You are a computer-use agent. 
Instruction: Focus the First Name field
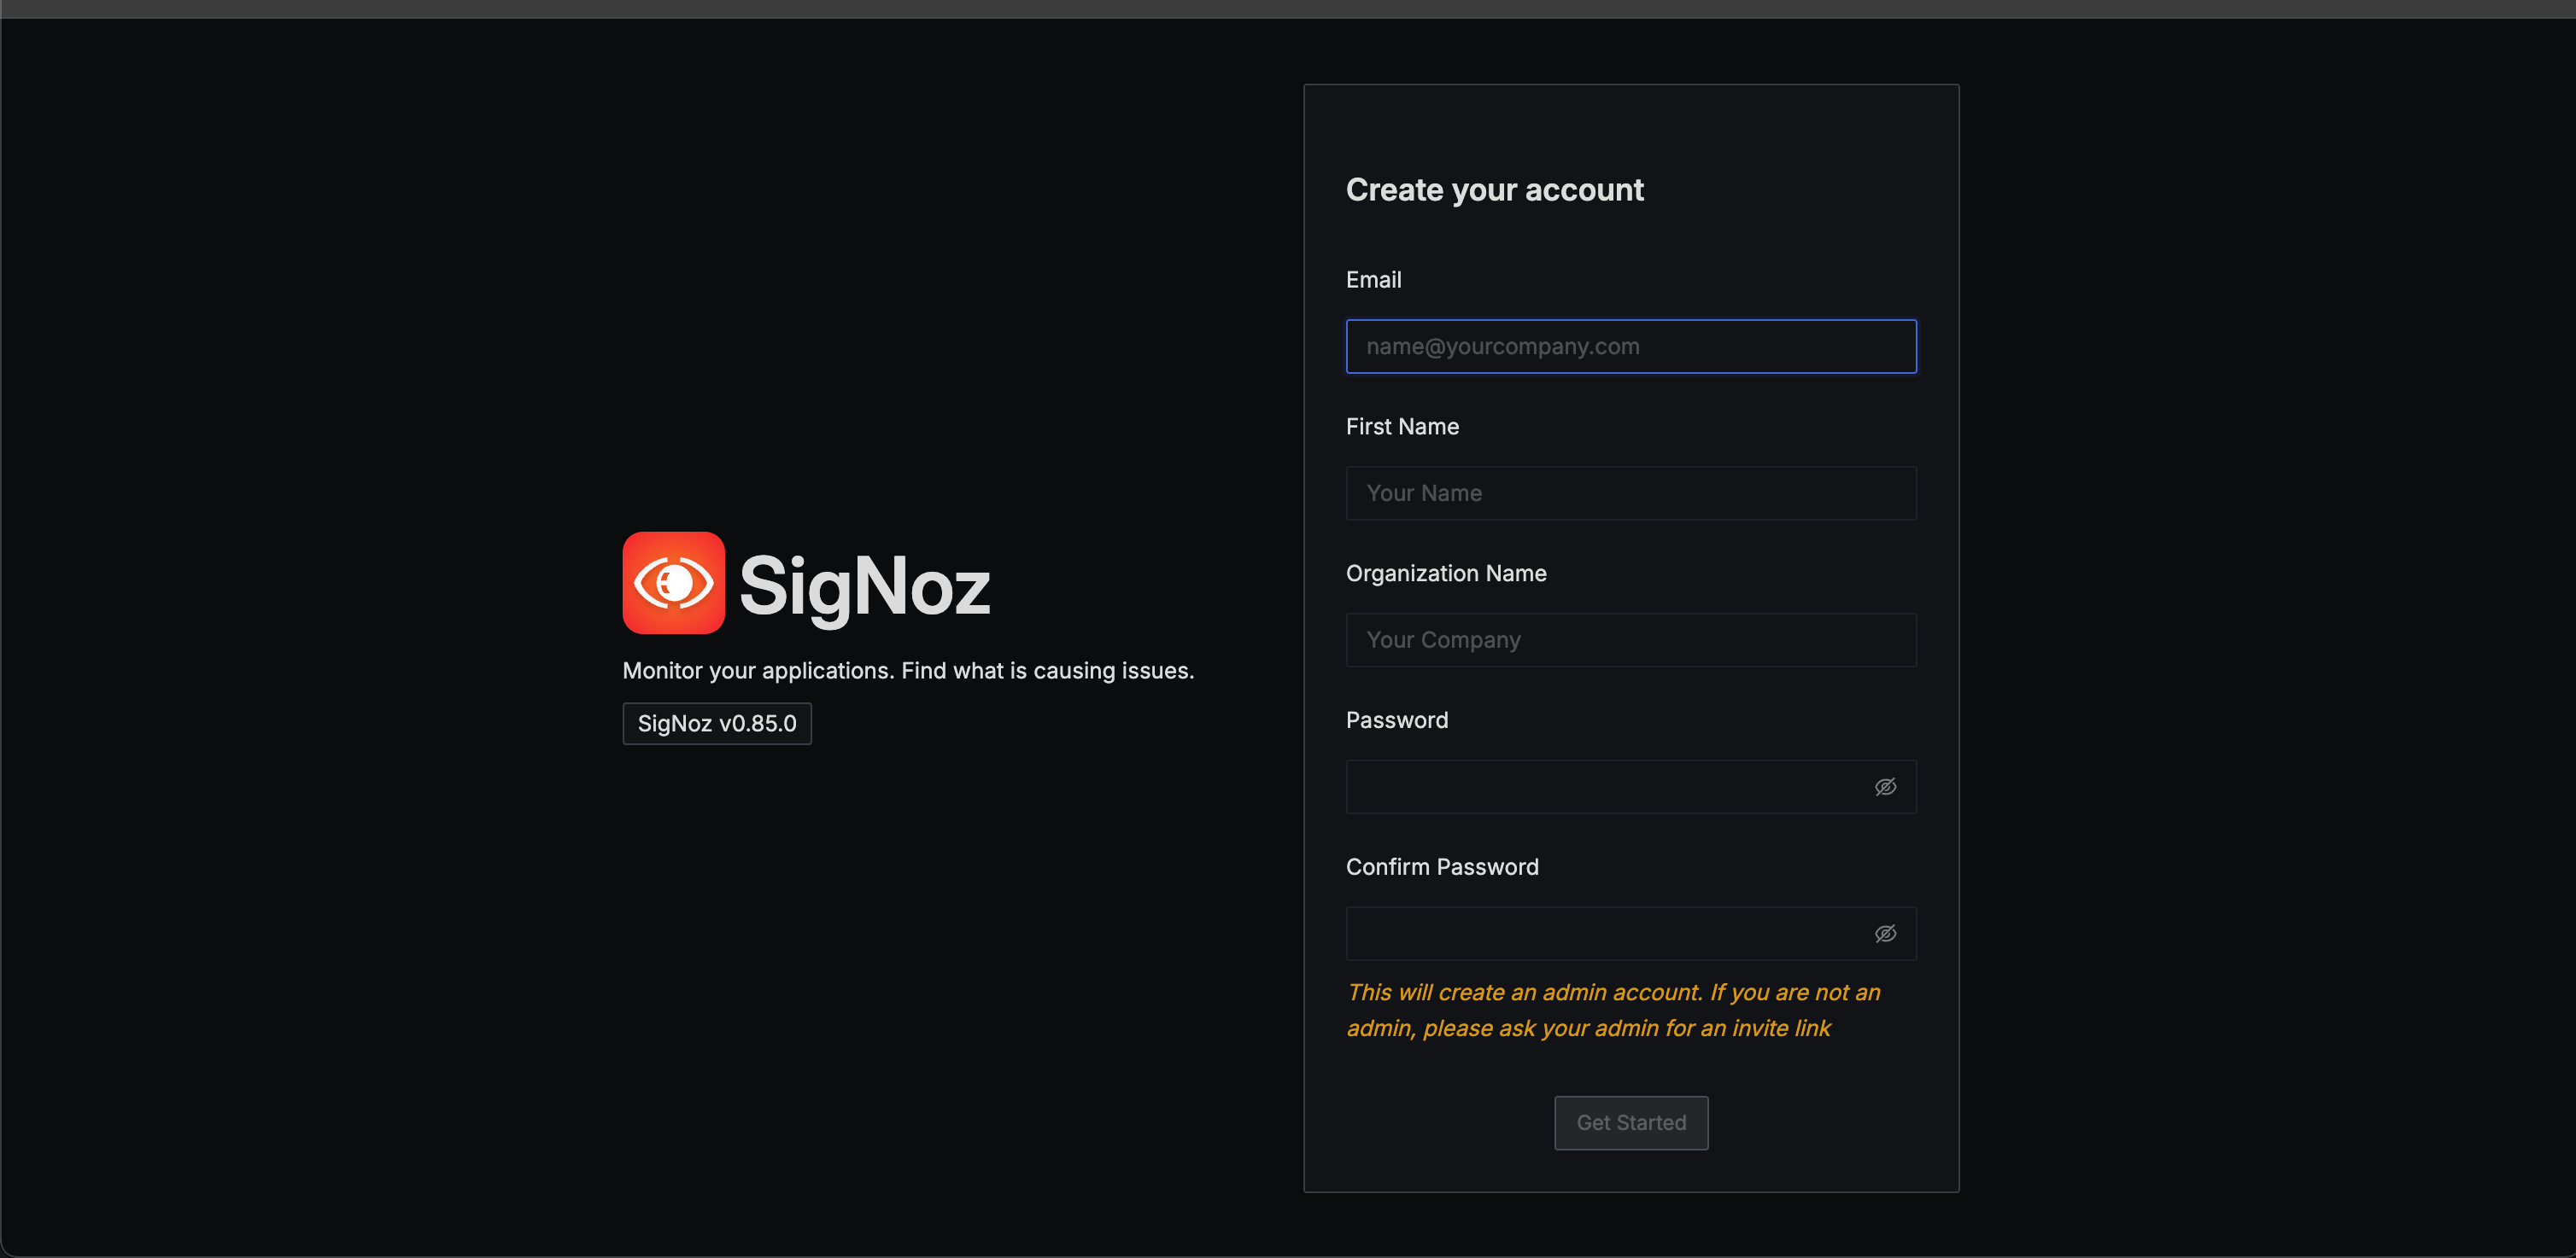coord(1630,493)
